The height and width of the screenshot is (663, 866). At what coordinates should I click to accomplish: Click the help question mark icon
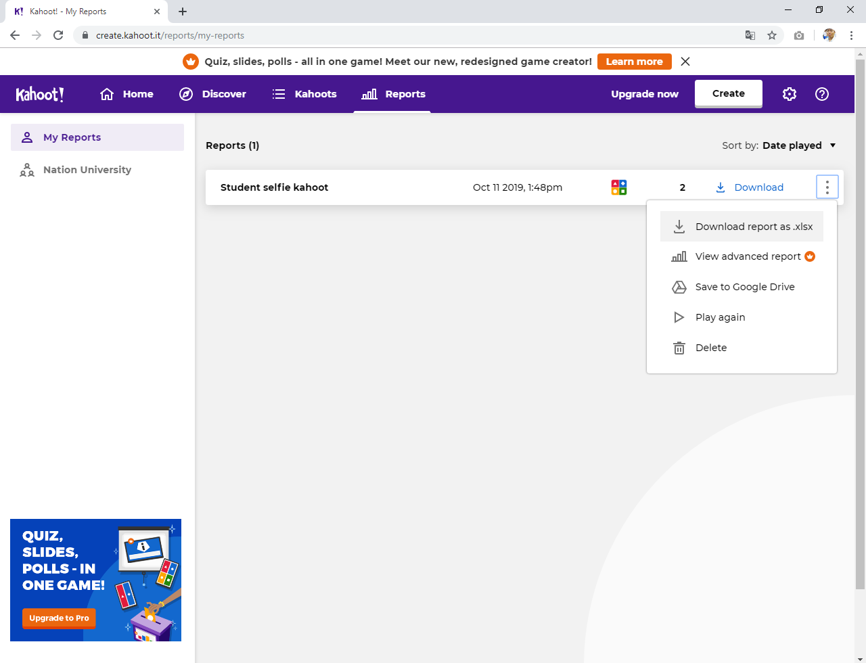[x=822, y=94]
